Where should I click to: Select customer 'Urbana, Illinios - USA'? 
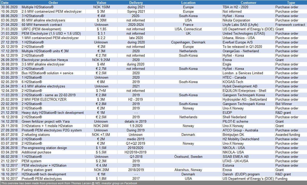click(x=238, y=38)
